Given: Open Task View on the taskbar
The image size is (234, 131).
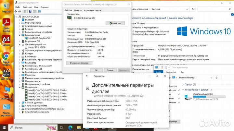Looking at the screenshot, I should coord(61,127).
